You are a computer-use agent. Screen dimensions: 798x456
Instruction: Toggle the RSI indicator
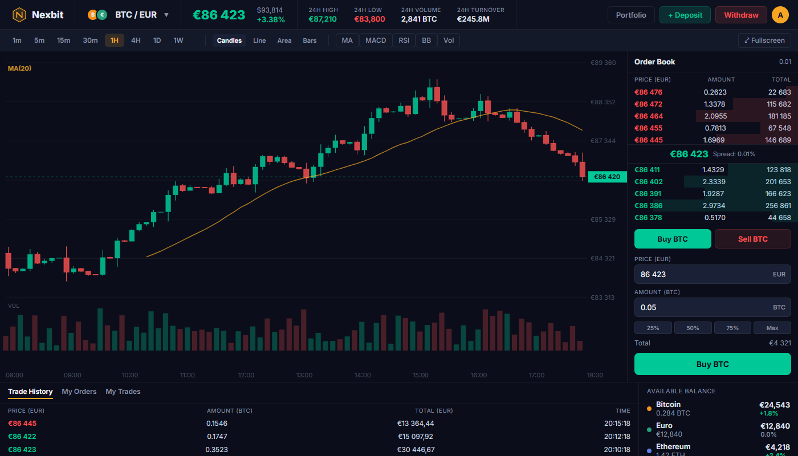click(404, 40)
